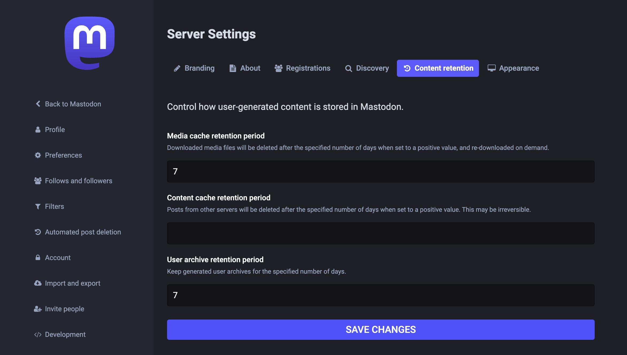Screen dimensions: 627x355
Task: Focus the User archive retention period field
Action: [381, 295]
